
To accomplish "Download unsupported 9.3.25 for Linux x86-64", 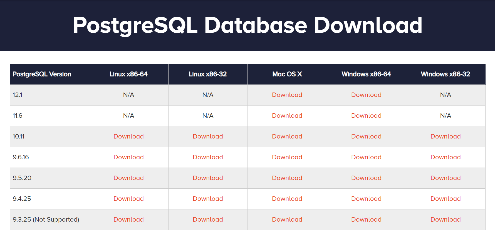I will tap(128, 219).
